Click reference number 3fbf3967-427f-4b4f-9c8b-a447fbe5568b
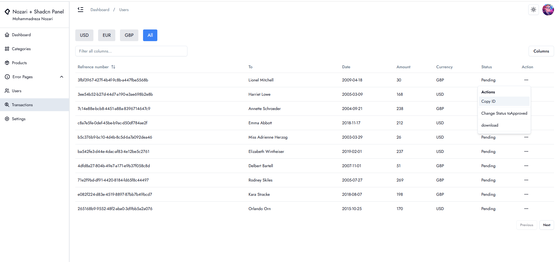Screen dimensions: 559x262 tap(113, 80)
